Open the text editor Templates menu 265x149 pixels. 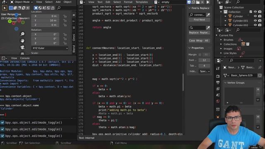142,2
